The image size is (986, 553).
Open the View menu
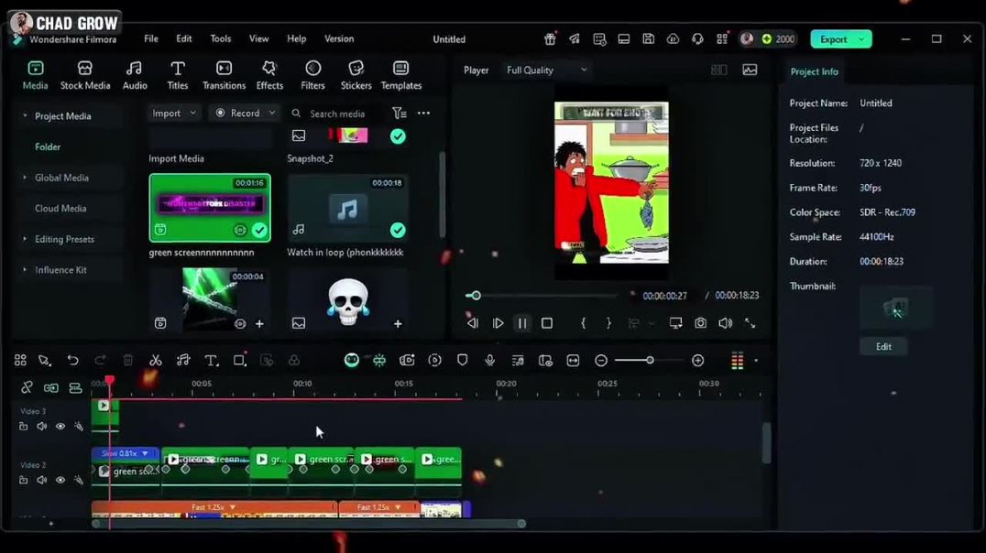258,38
